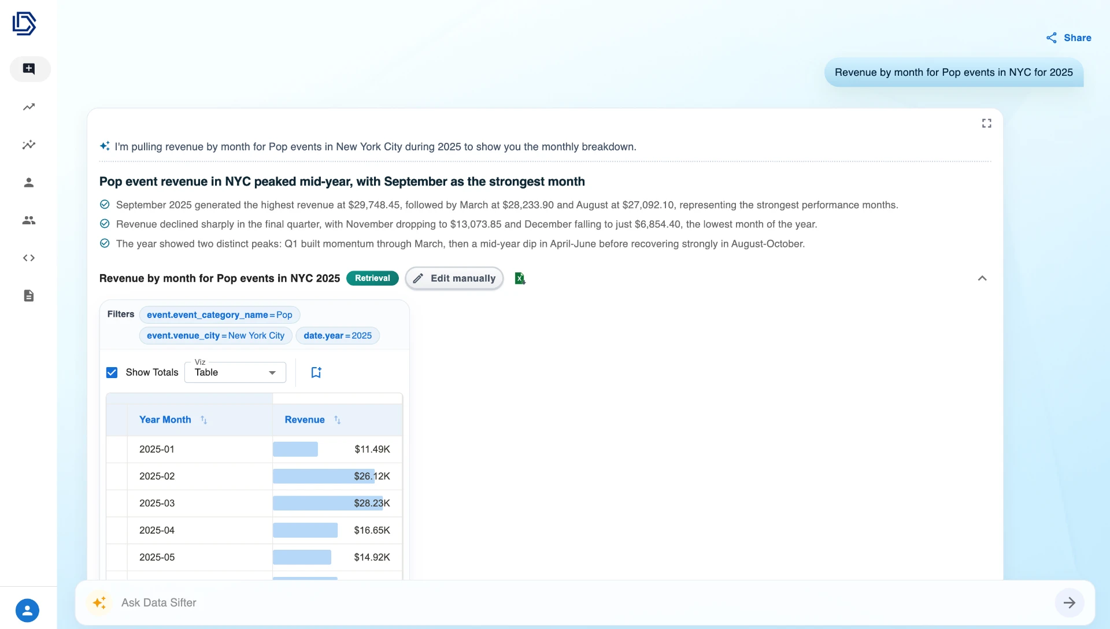
Task: Focus the Ask Data Sifter input field
Action: [584, 603]
